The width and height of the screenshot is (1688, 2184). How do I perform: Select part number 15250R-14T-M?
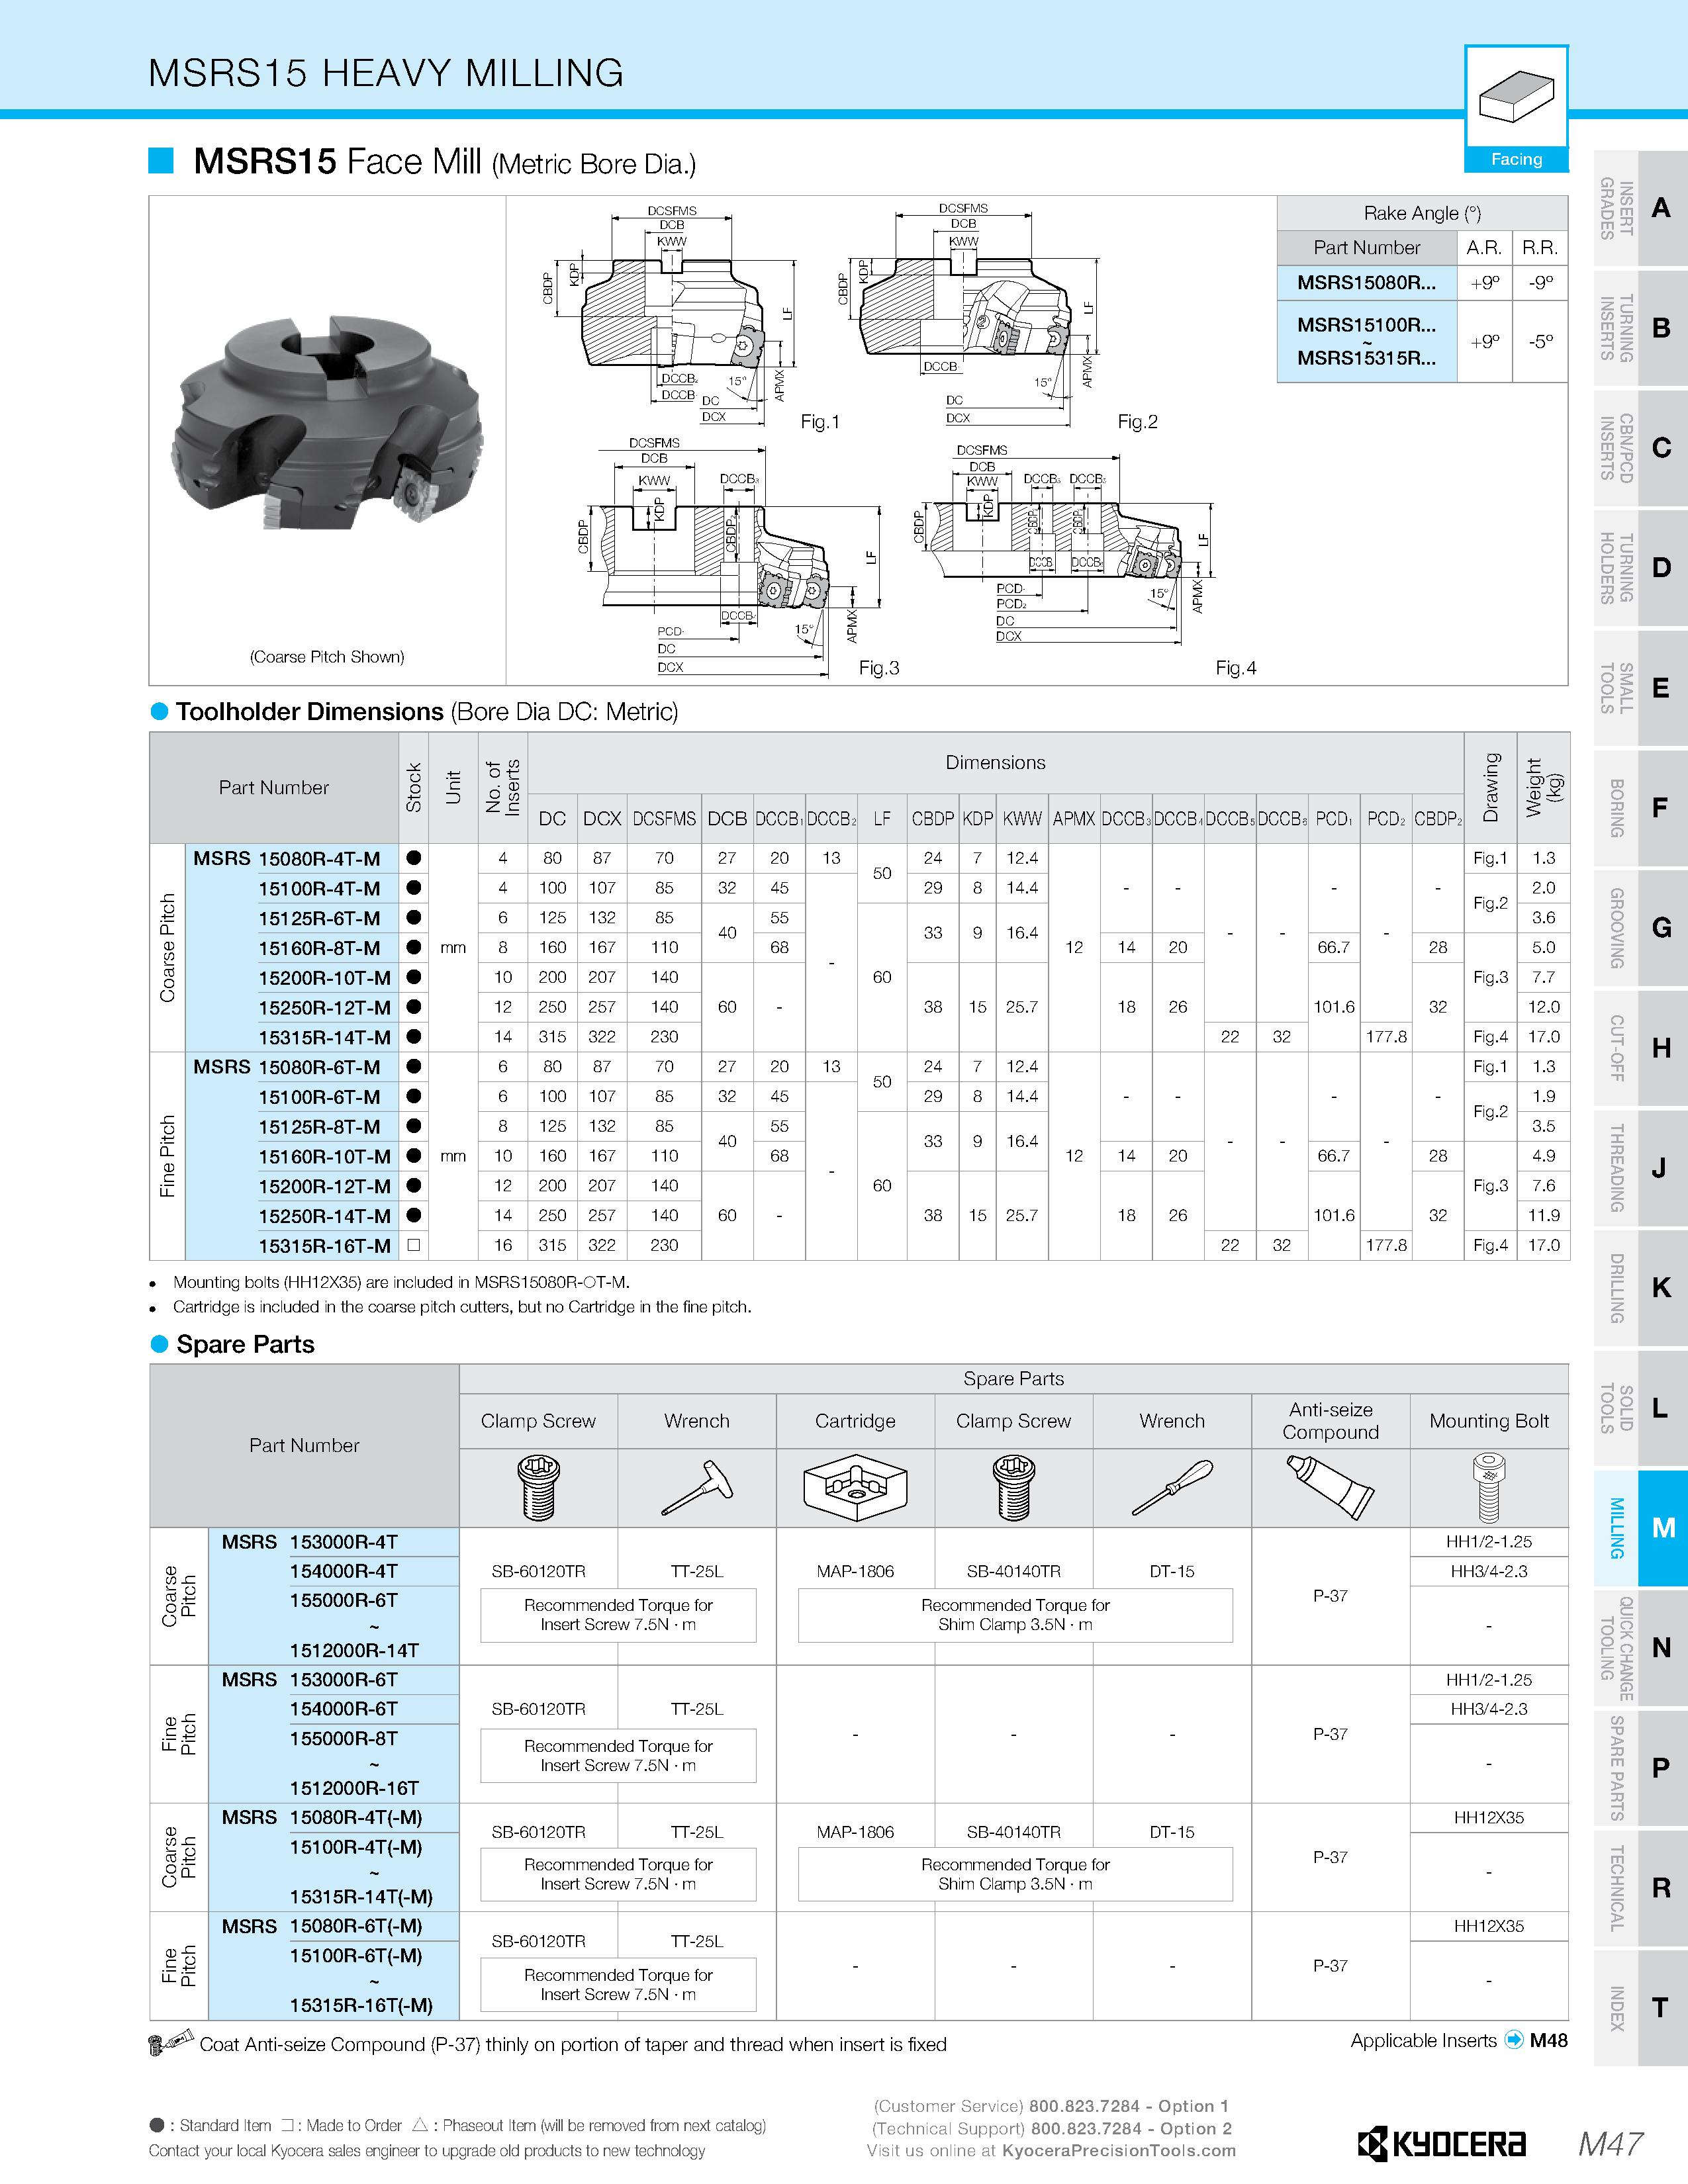point(324,1216)
